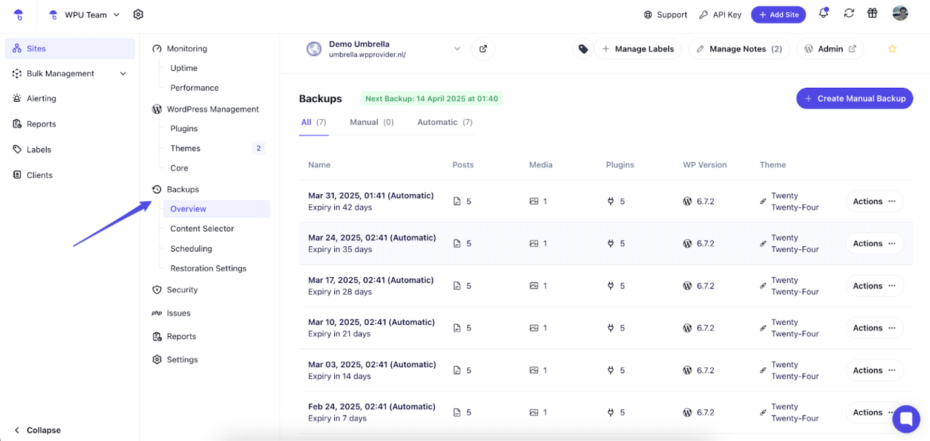The height and width of the screenshot is (441, 930).
Task: Click the refresh sync icon in header
Action: tap(849, 14)
